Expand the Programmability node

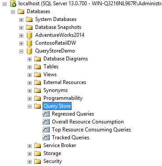click(29, 99)
